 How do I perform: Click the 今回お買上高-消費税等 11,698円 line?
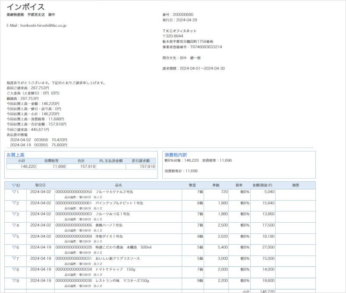(x=35, y=119)
